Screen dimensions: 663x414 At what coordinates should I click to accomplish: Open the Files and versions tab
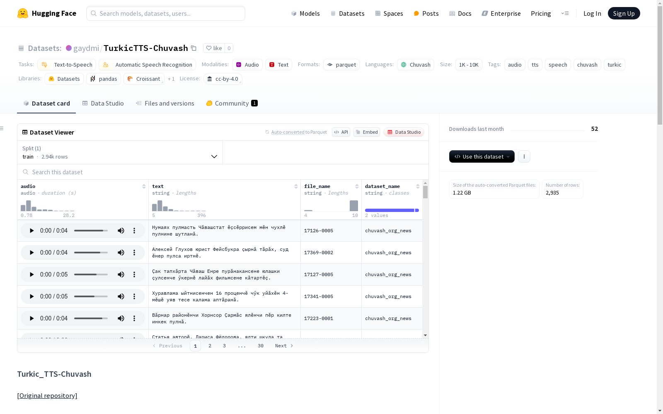click(x=165, y=103)
